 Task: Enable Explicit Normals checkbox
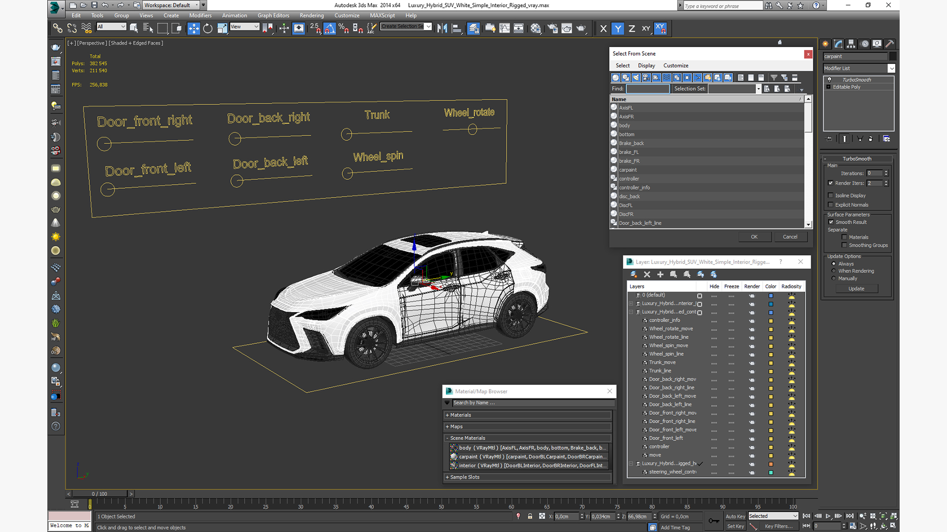point(831,205)
